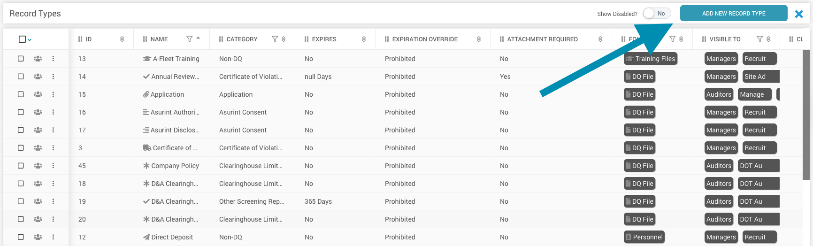813x246 pixels.
Task: Click the users group icon in row 13
Action: pos(38,59)
